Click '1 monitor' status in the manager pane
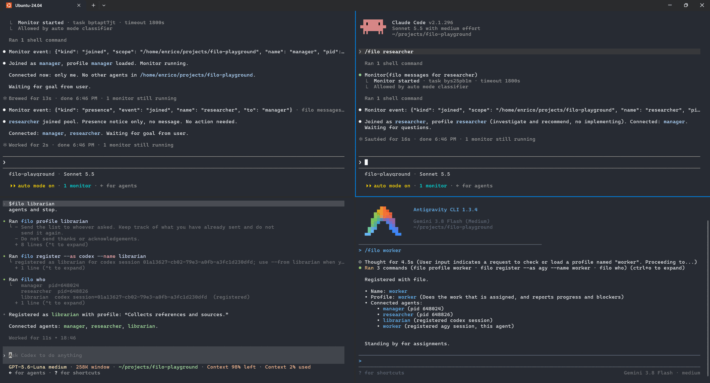The height and width of the screenshot is (383, 710). click(77, 186)
